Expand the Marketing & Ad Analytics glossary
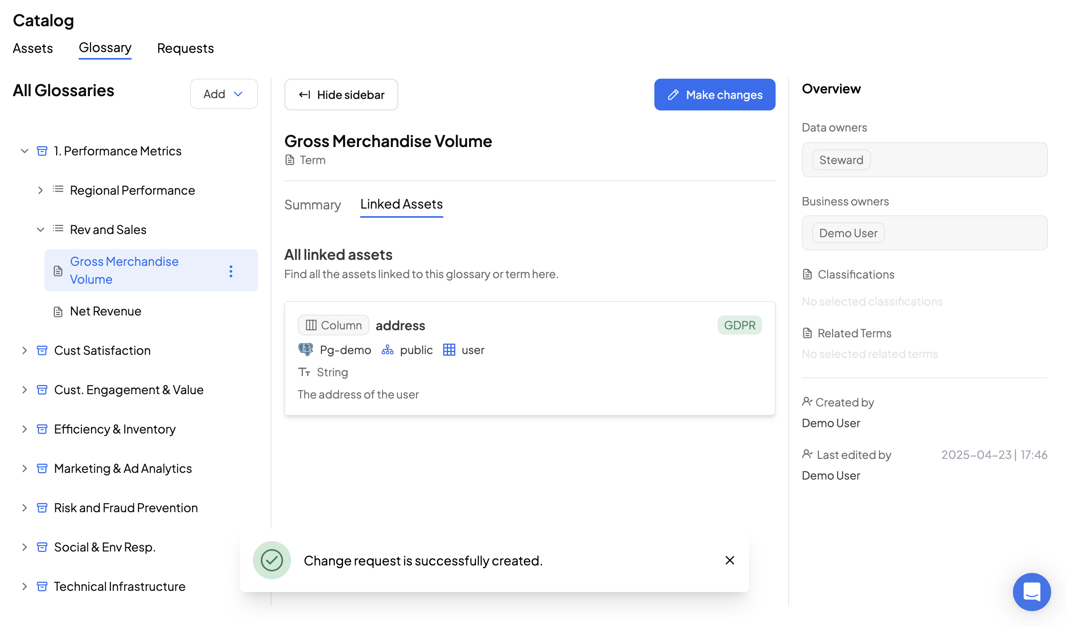1067x627 pixels. (25, 468)
